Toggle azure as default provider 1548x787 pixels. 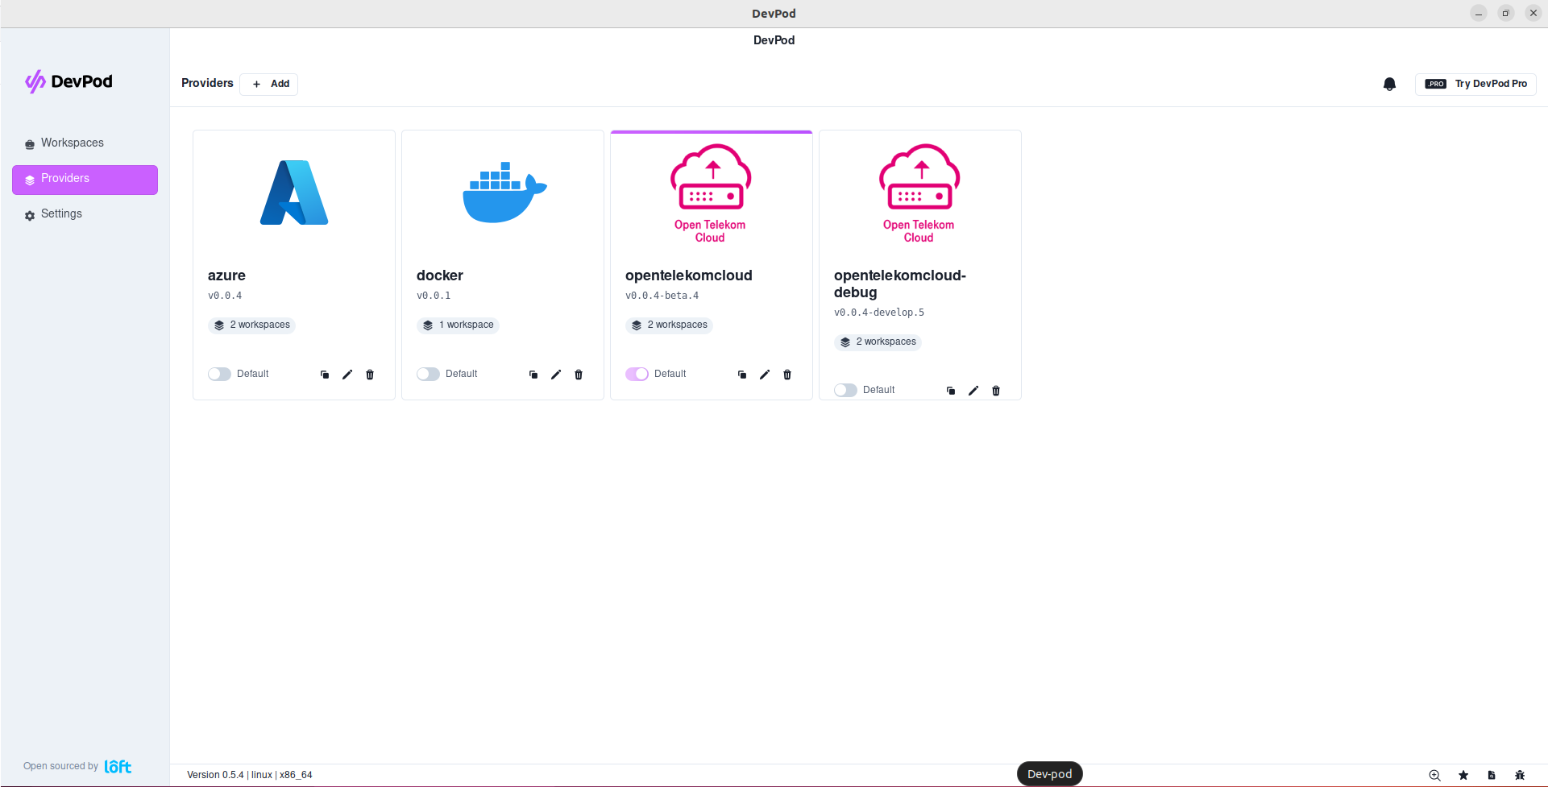click(219, 374)
